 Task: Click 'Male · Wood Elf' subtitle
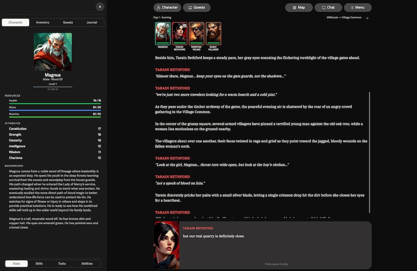coord(53,79)
